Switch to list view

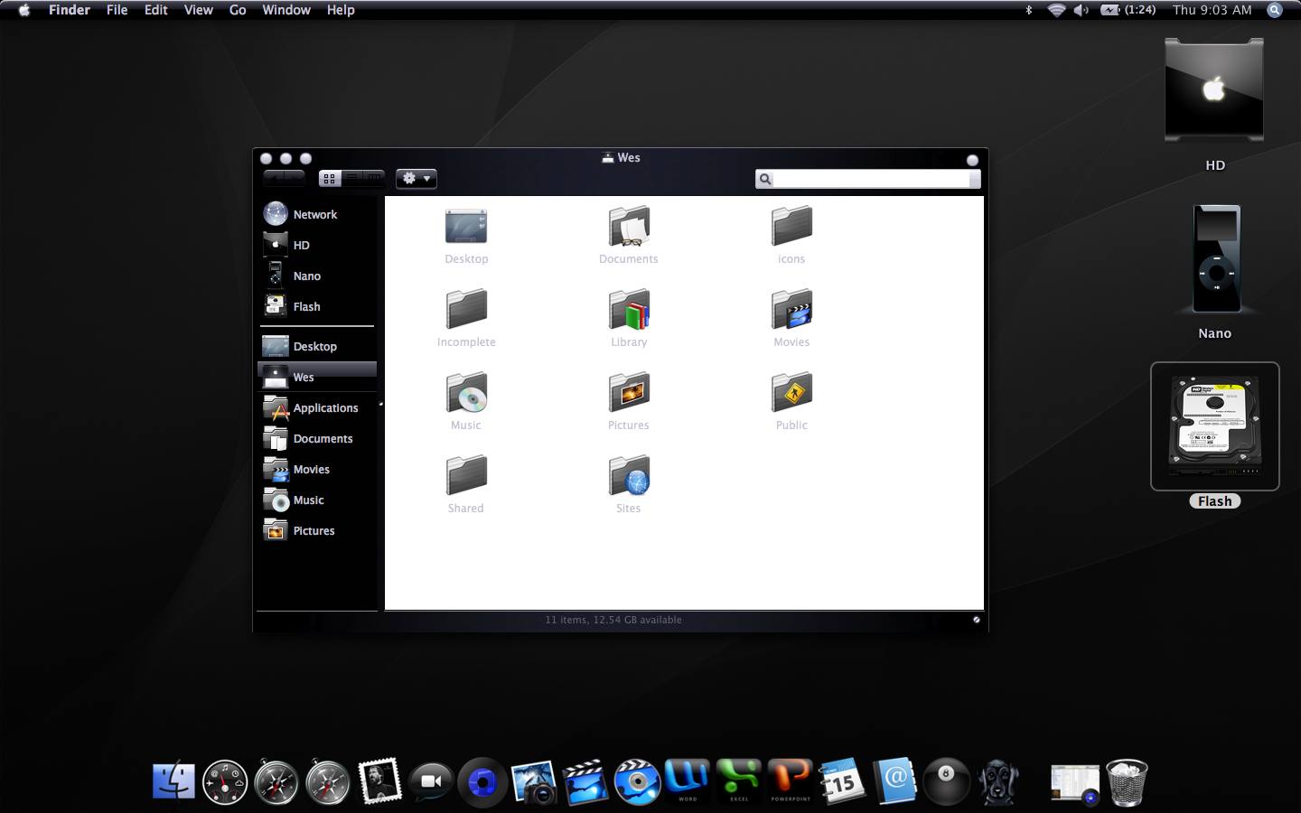coord(351,179)
